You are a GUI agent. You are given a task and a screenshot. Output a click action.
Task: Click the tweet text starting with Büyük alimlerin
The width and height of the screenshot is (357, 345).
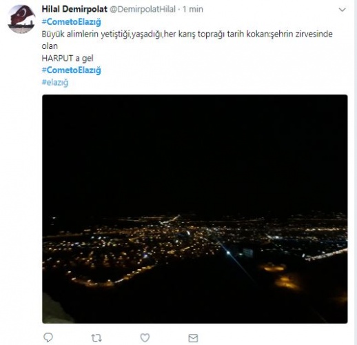[x=187, y=40]
